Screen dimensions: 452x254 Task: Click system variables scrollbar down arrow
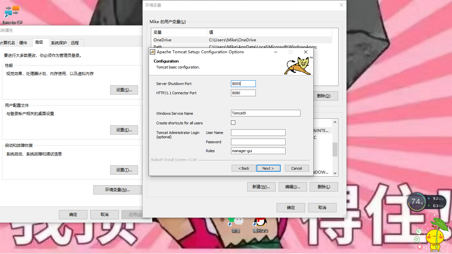coord(335,173)
